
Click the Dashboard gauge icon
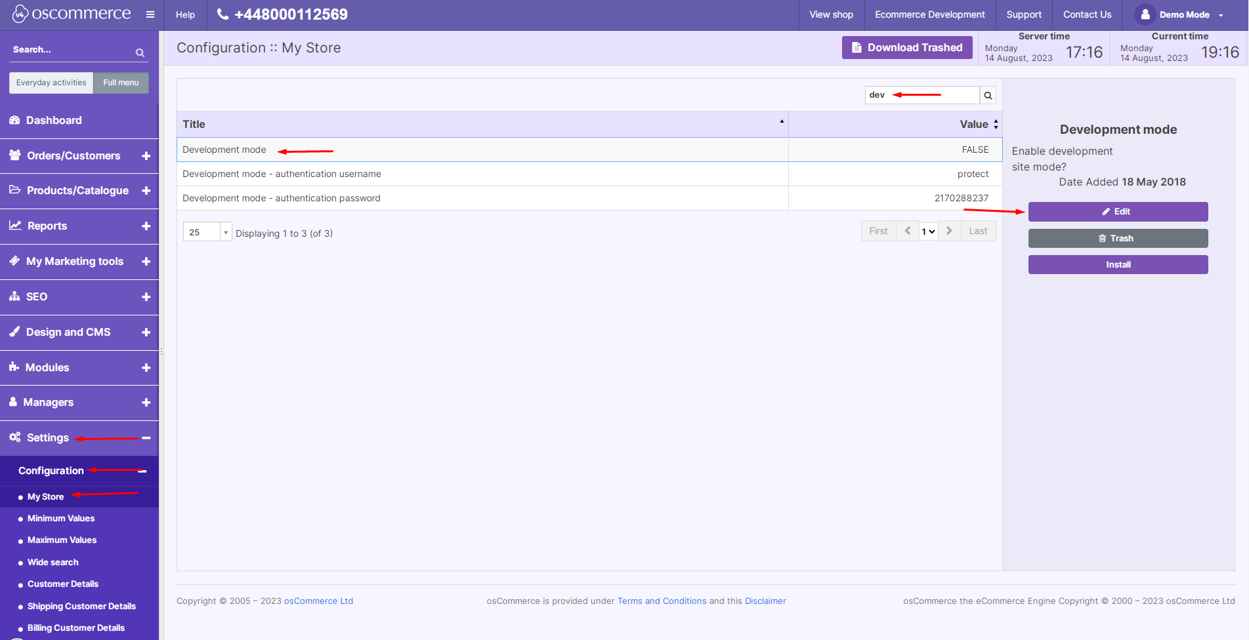click(14, 120)
